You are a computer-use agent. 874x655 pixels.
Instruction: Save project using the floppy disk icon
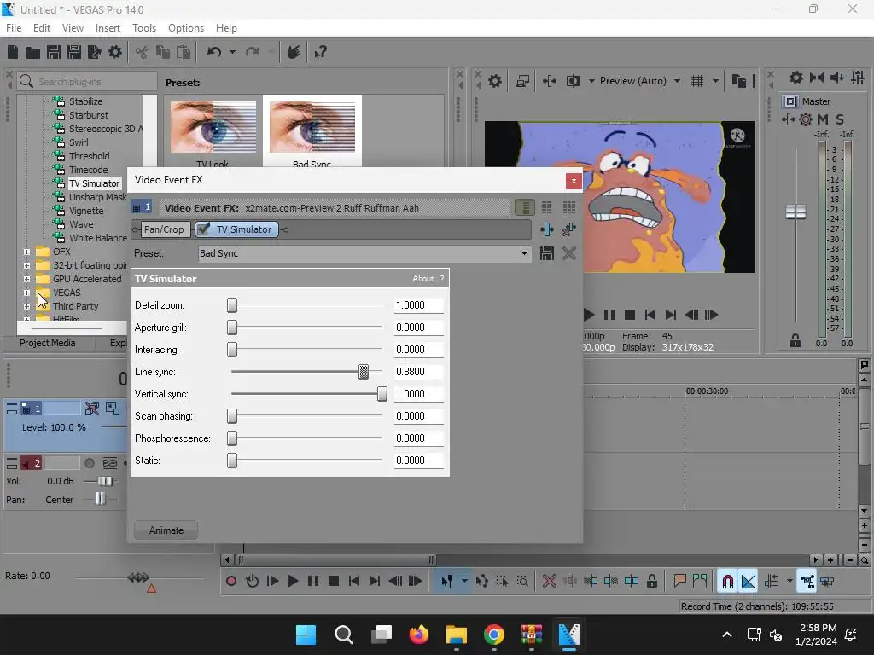click(x=54, y=52)
